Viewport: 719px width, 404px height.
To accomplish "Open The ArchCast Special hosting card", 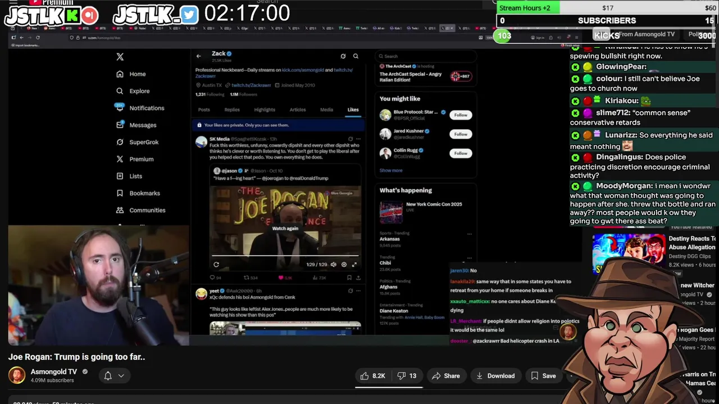I will pyautogui.click(x=426, y=74).
